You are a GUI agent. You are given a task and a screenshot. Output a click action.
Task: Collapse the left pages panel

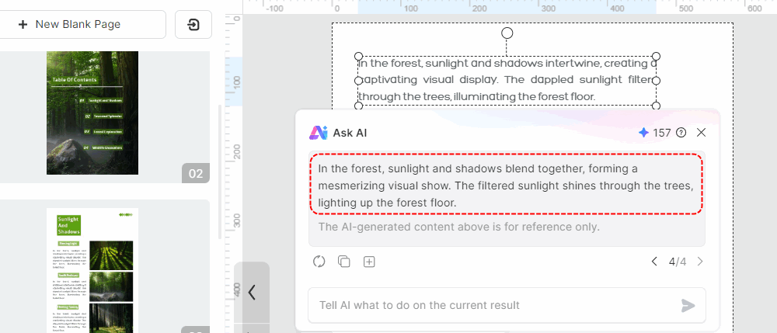point(252,293)
